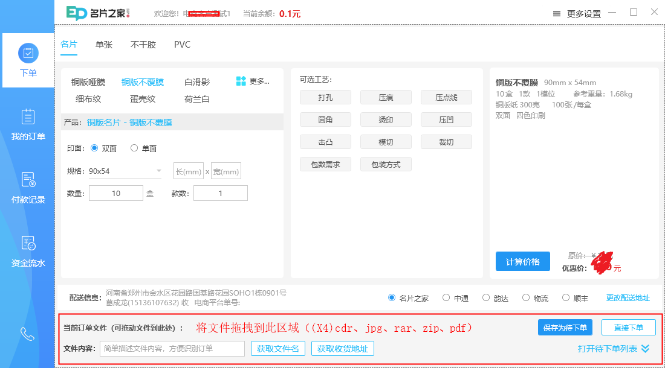Choose the 模切 process option
Screen dimensions: 665x368
coord(386,142)
